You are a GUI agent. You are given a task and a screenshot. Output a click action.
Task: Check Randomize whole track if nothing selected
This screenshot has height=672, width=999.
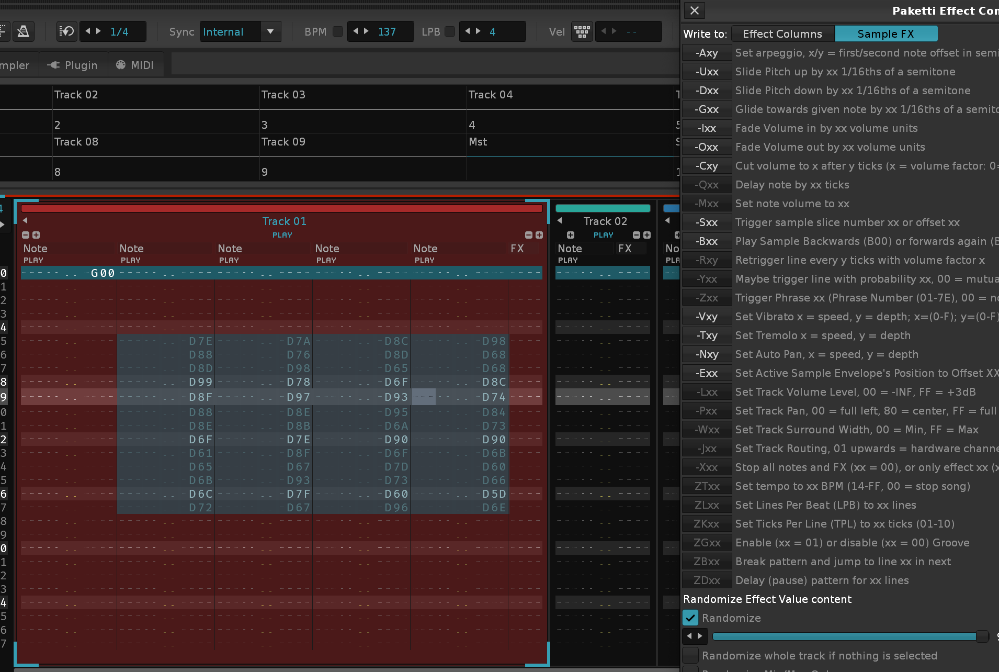tap(690, 656)
